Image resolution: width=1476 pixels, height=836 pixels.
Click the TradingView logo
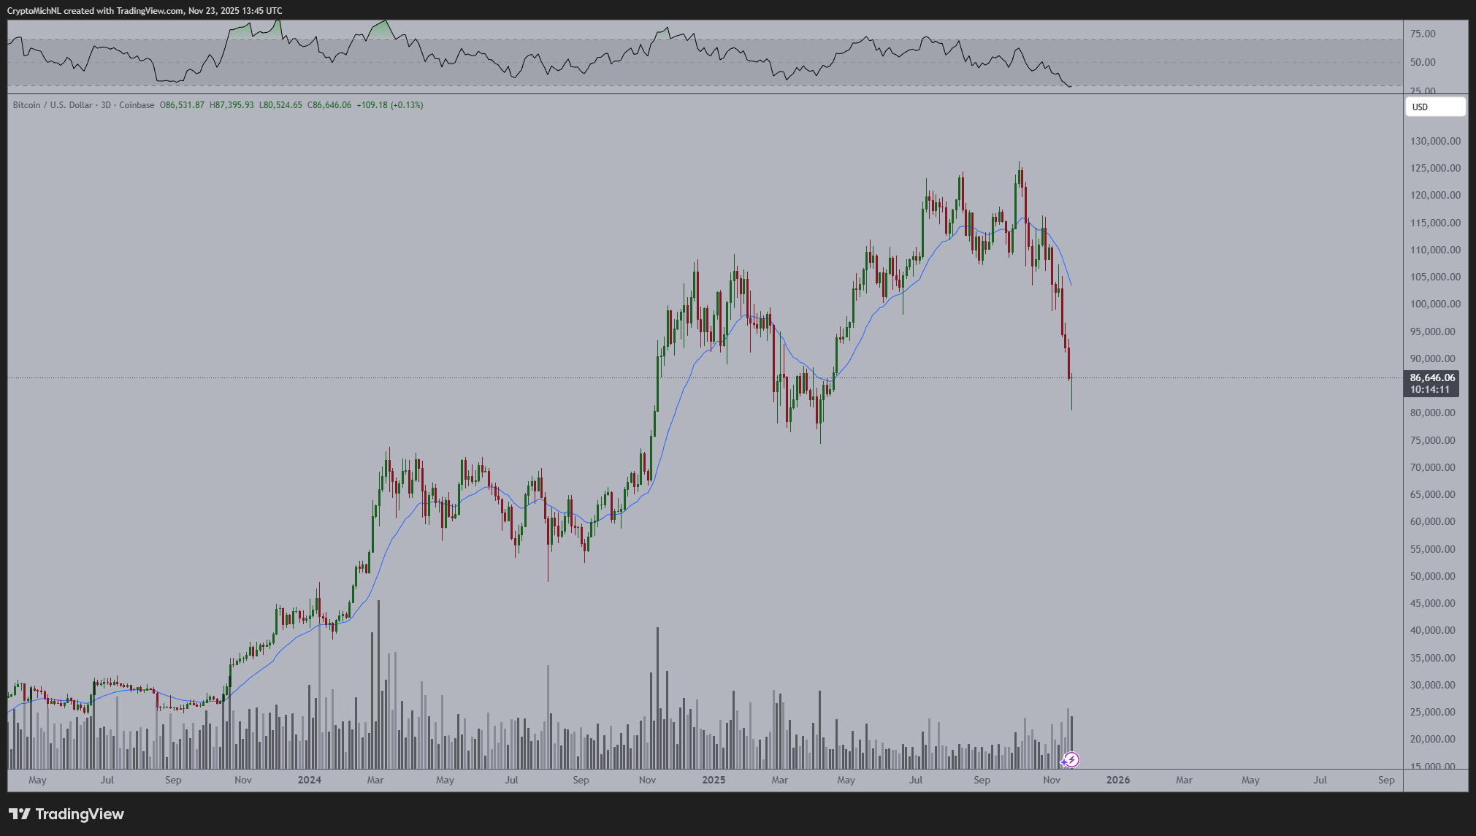click(66, 813)
